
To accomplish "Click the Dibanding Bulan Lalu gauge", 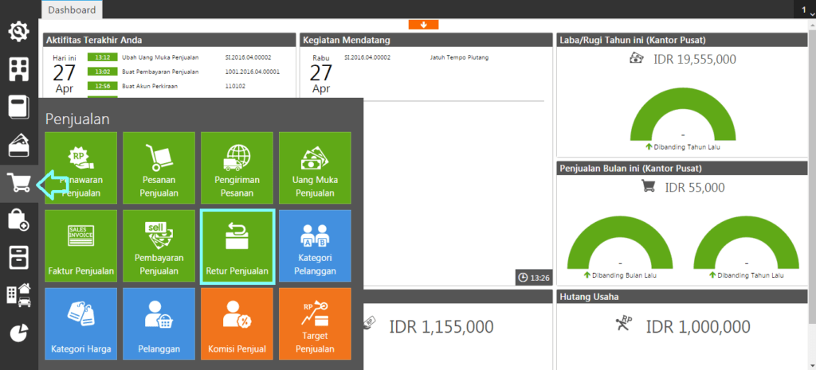I will [x=620, y=243].
